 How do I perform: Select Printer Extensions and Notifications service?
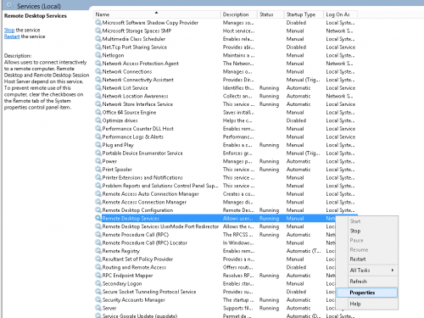(x=226, y=177)
